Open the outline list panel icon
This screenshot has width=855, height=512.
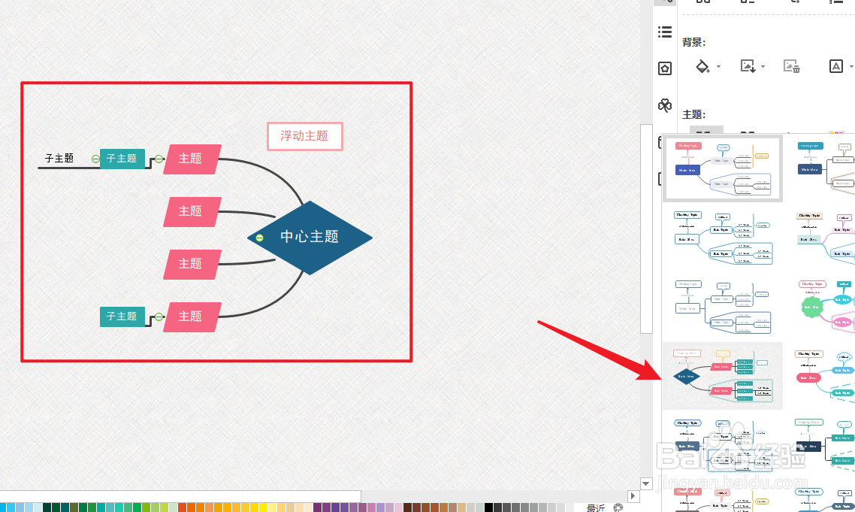665,32
